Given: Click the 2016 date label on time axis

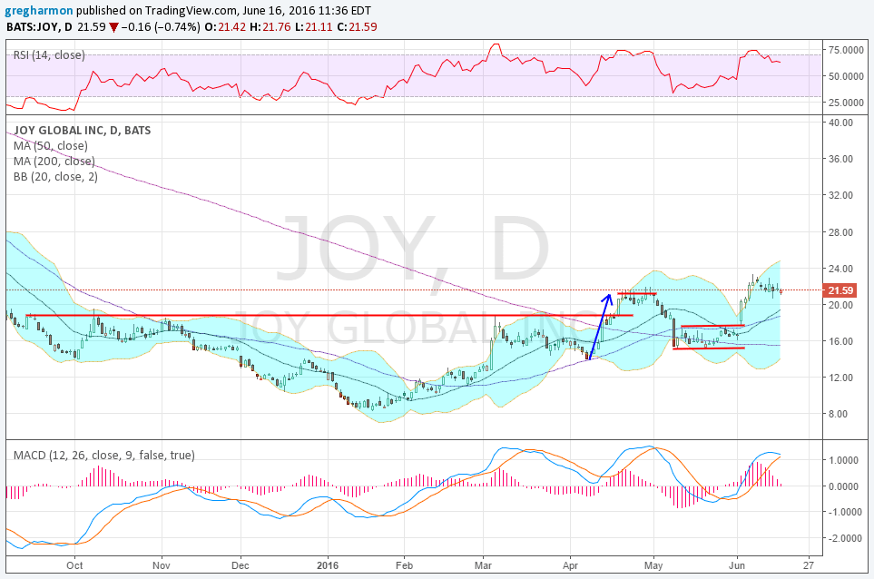Looking at the screenshot, I should click(328, 565).
